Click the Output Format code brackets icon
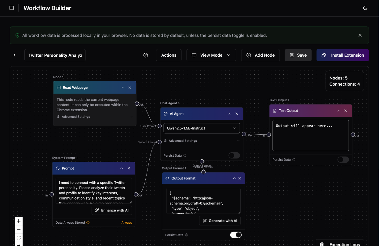This screenshot has width=379, height=248. click(x=167, y=178)
